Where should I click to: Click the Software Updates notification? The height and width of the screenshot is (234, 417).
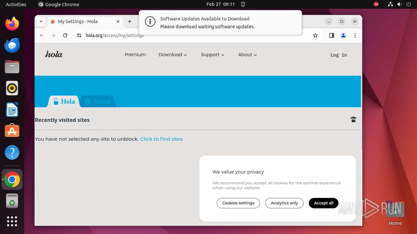(220, 22)
